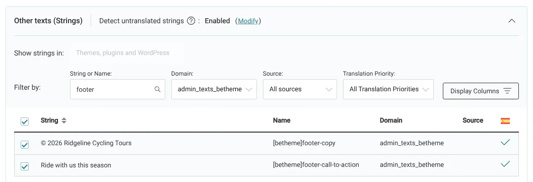Click the search magnifier icon in String field

(x=157, y=89)
